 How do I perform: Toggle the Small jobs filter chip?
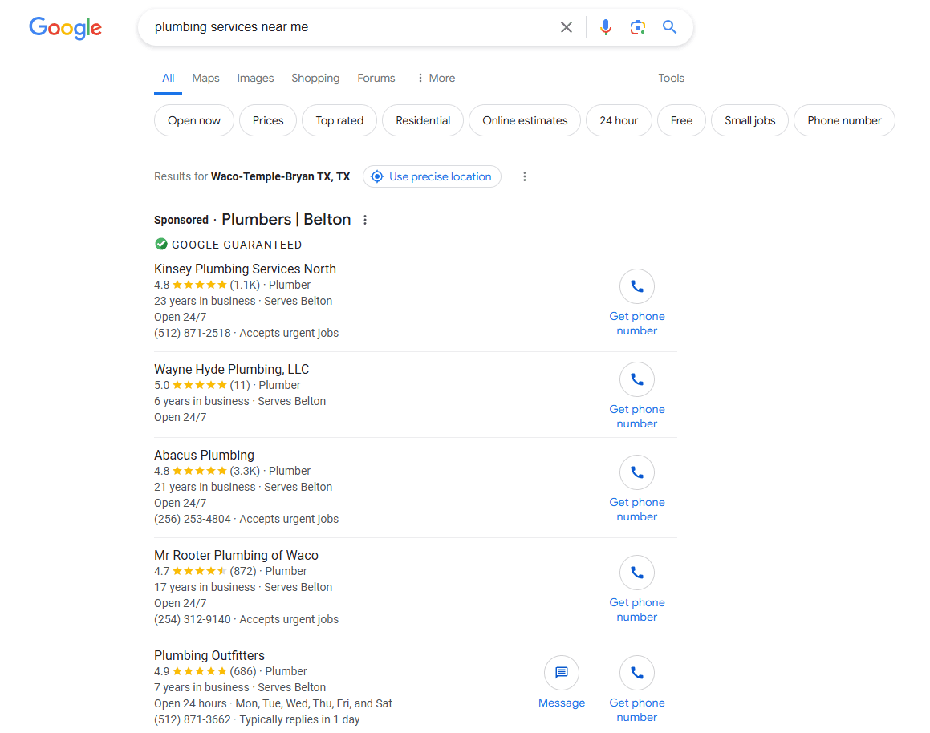point(749,120)
